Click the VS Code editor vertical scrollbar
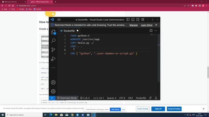 (x=159, y=58)
